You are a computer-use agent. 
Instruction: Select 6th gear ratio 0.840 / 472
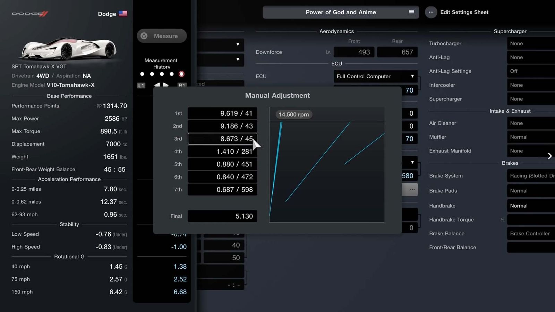tap(222, 177)
